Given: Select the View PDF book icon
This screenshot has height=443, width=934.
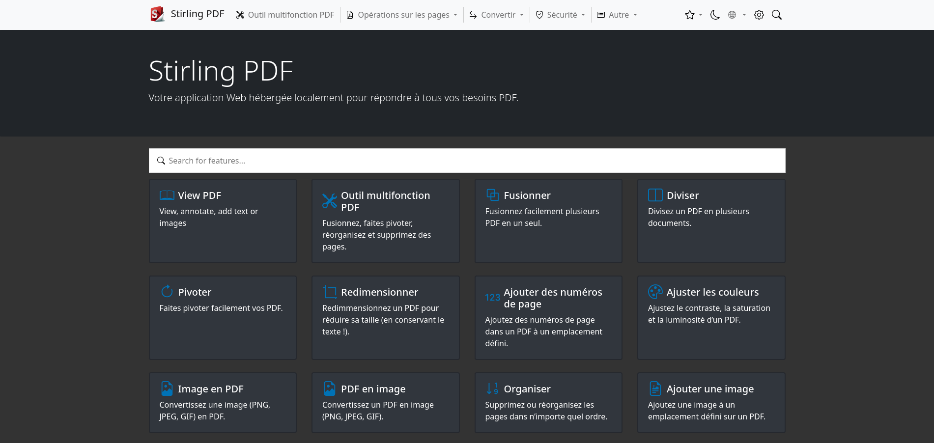Looking at the screenshot, I should 166,195.
